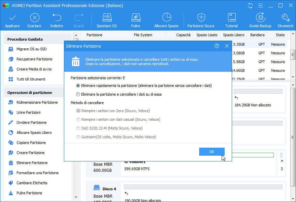Choose Unire Partizioni operation
The image size is (296, 202).
point(24,113)
